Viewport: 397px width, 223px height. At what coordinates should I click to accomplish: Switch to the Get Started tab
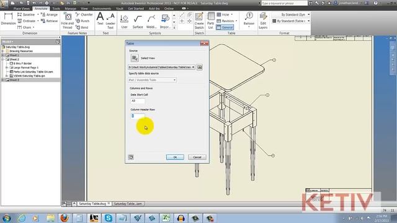pyautogui.click(x=136, y=9)
